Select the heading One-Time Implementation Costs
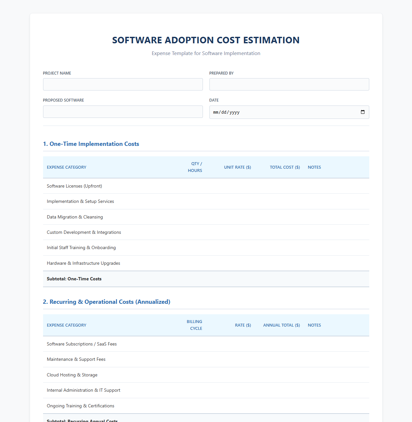Image resolution: width=412 pixels, height=422 pixels. tap(91, 144)
